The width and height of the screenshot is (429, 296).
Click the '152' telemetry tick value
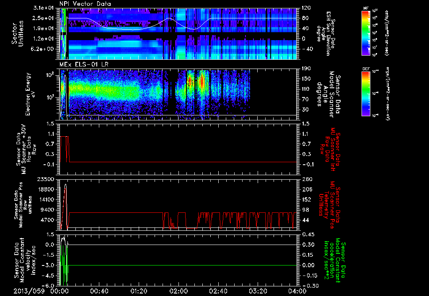point(306,200)
